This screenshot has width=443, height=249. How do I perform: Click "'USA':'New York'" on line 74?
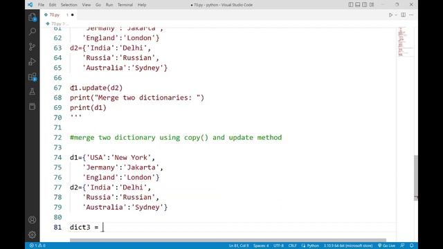(x=118, y=158)
